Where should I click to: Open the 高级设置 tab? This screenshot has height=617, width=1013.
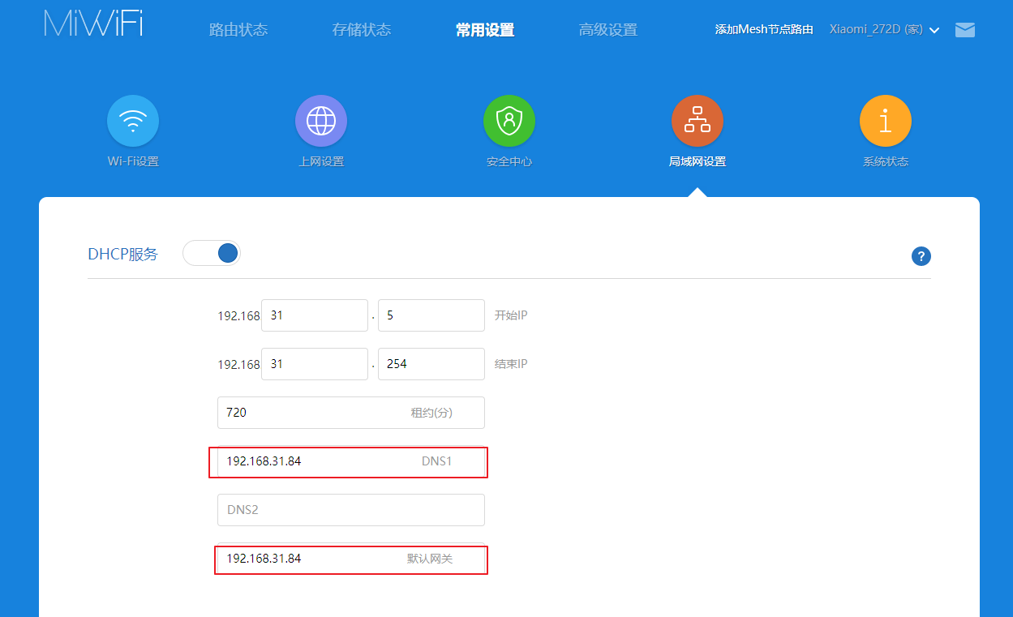pyautogui.click(x=608, y=30)
